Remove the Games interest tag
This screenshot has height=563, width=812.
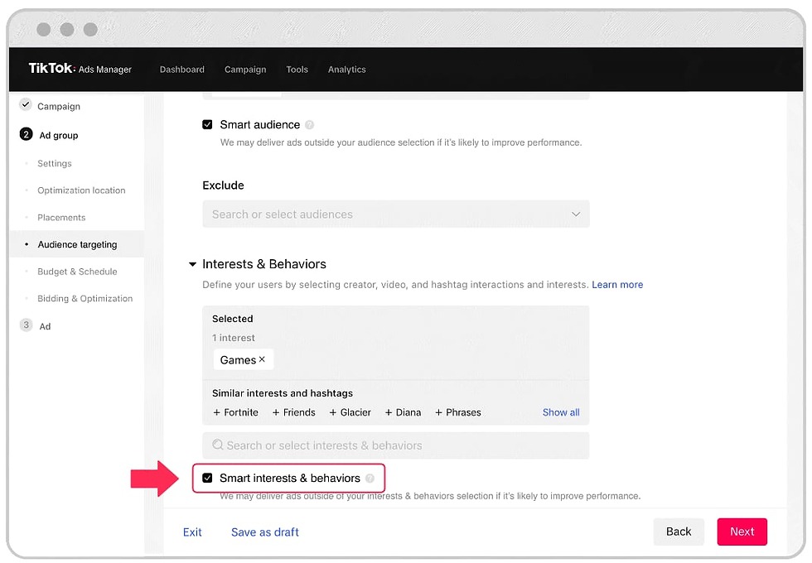(x=262, y=359)
